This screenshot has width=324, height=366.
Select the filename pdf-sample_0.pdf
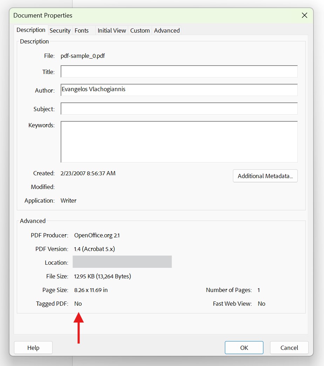[x=83, y=56]
